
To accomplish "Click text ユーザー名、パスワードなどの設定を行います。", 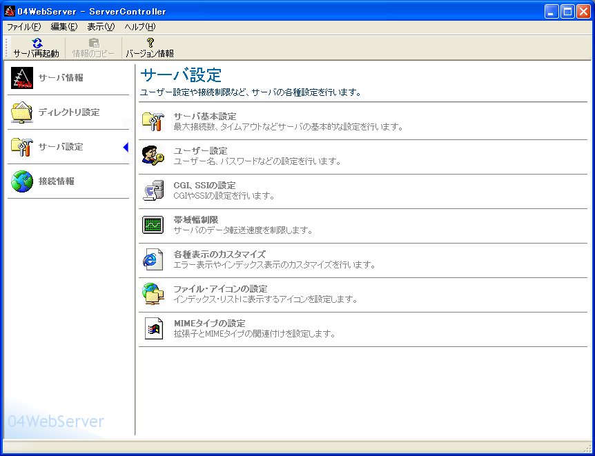I will point(257,161).
